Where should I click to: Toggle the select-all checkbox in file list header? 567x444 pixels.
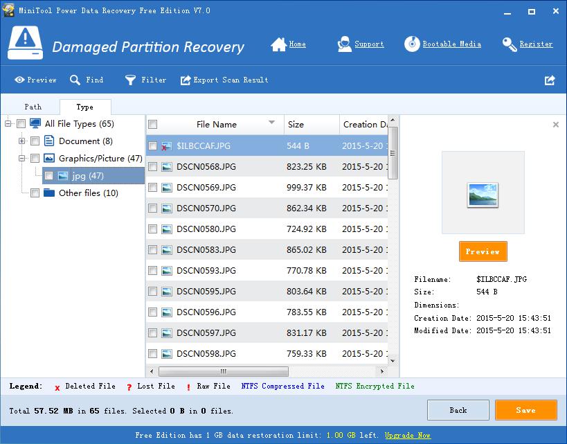pos(152,125)
